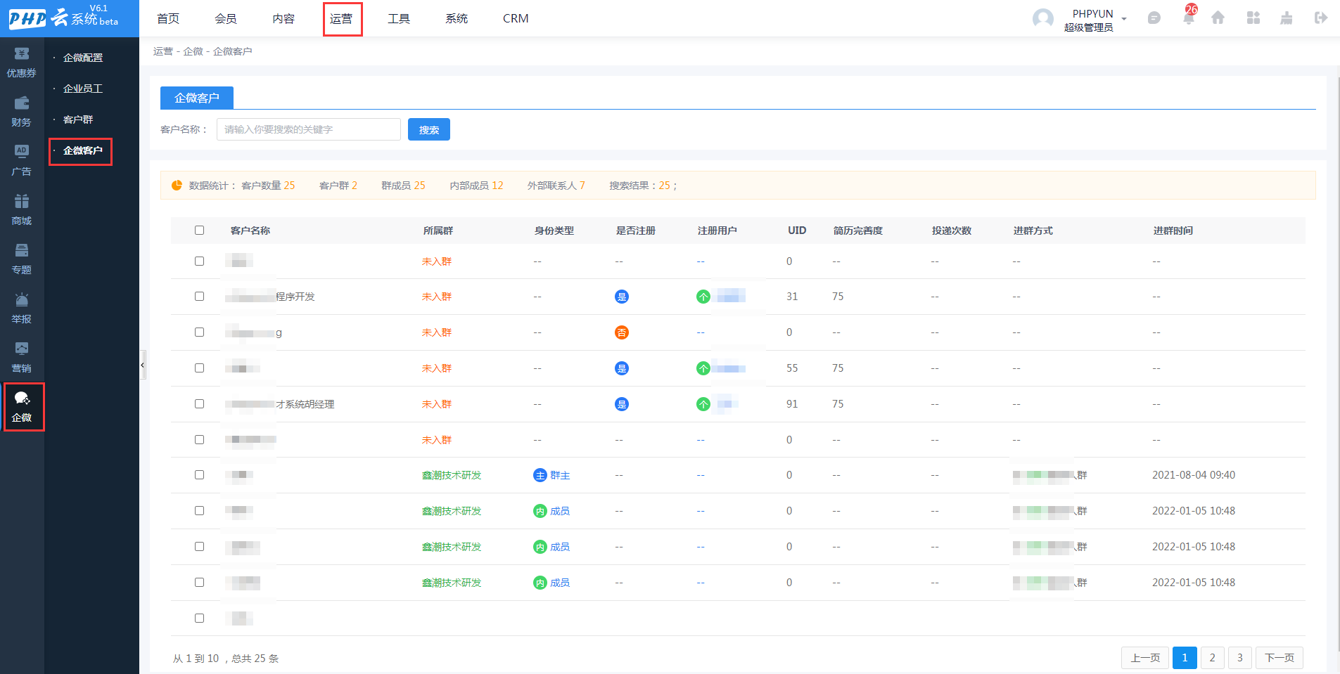Check the row containing 才系统胡经理
The width and height of the screenshot is (1340, 674).
tap(199, 404)
